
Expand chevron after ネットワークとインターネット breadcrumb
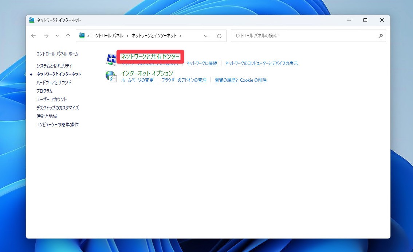tap(180, 36)
